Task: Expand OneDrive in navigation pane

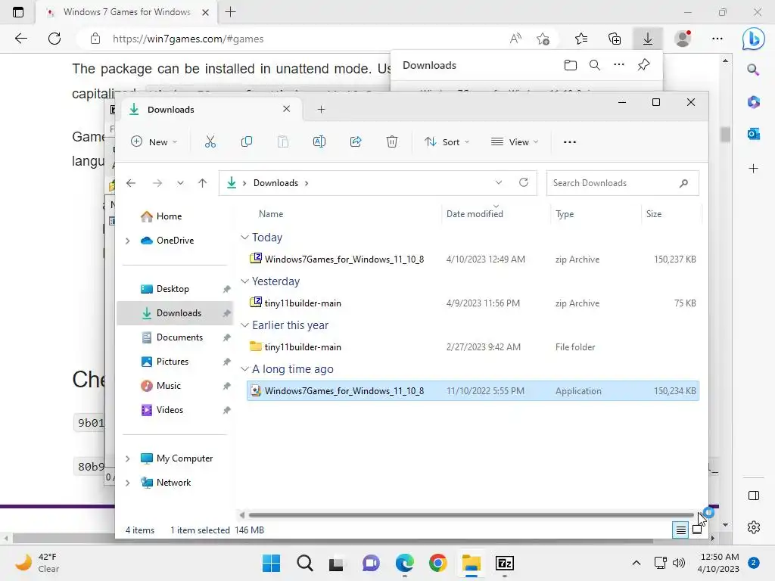Action: (127, 241)
